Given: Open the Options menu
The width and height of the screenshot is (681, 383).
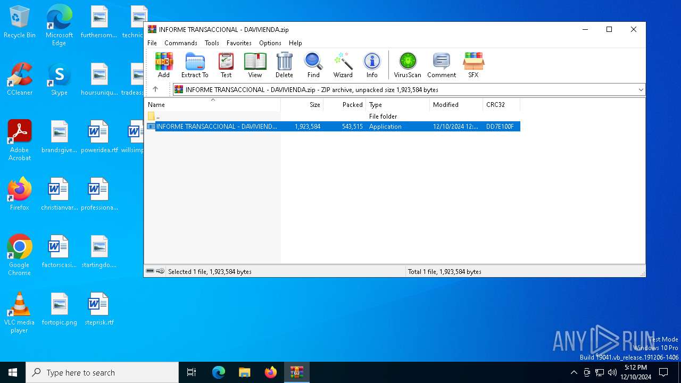Looking at the screenshot, I should pyautogui.click(x=270, y=43).
